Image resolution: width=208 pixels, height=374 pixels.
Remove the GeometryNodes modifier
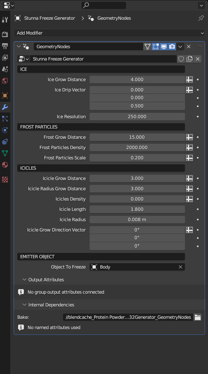[189, 47]
